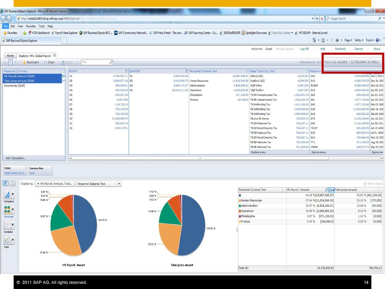Click the blue swatch in the legend table
Image resolution: width=385 pixels, height=289 pixels.
(x=240, y=195)
